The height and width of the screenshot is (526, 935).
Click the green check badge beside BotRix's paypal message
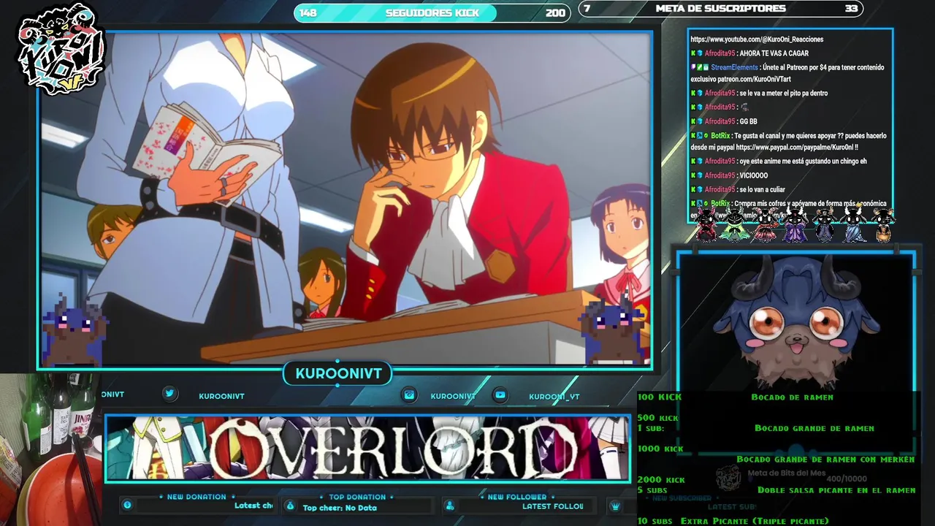(x=706, y=136)
